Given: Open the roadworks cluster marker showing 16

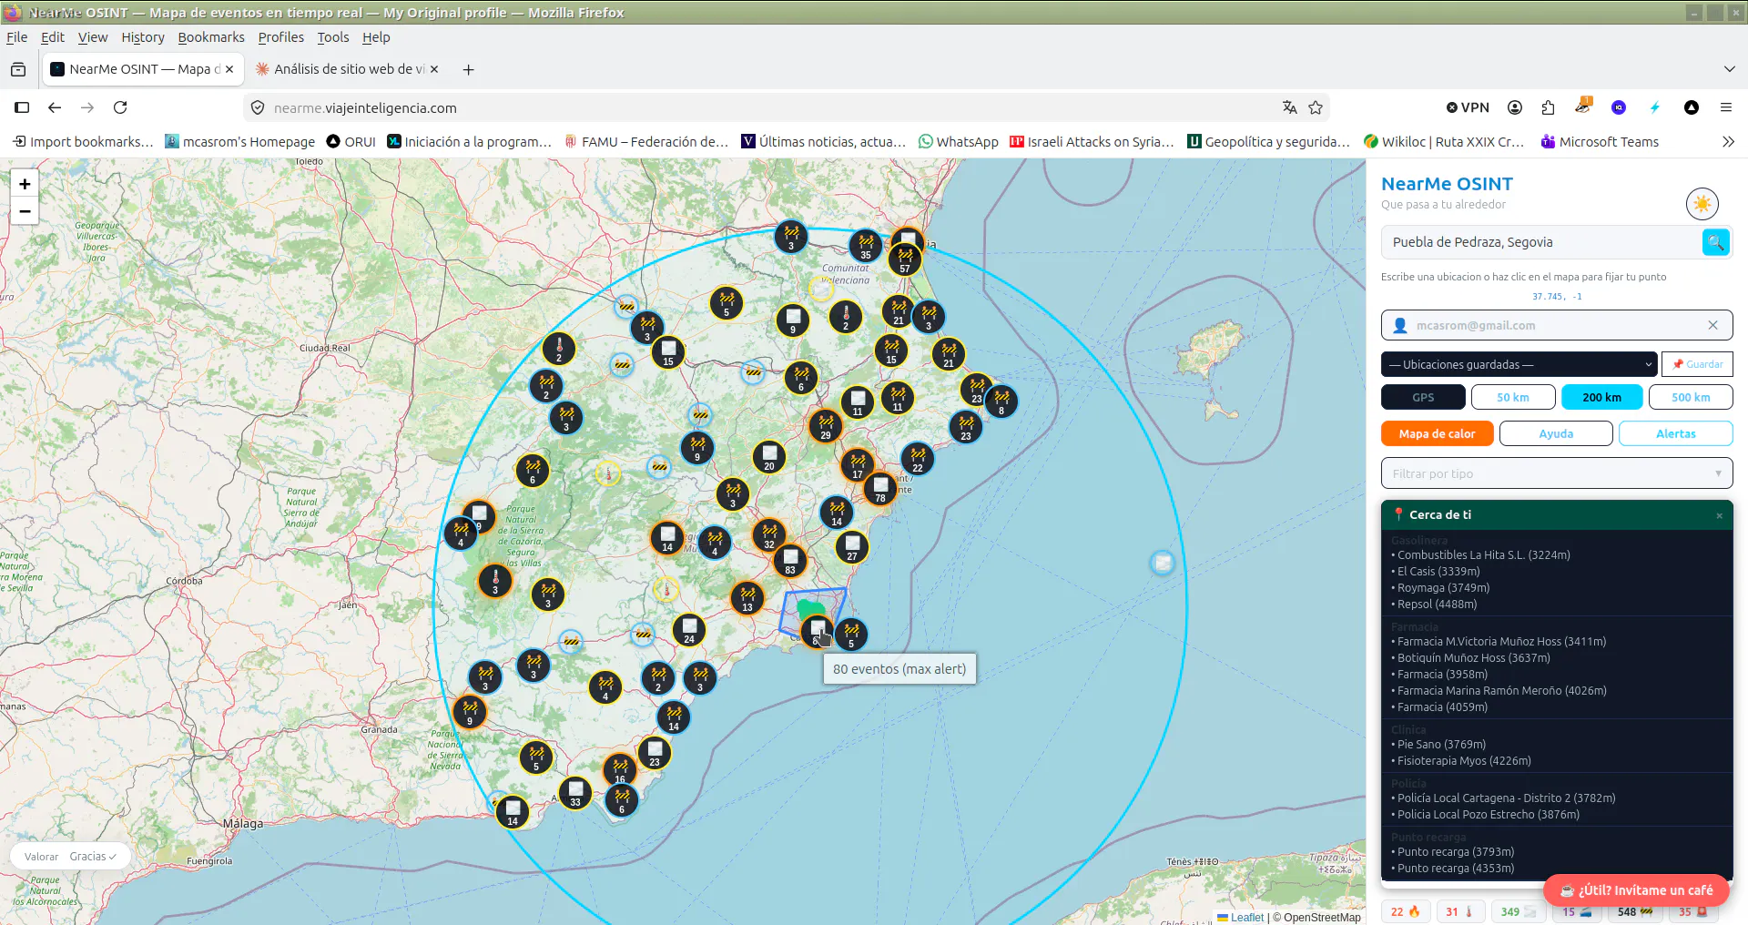Looking at the screenshot, I should pos(620,769).
